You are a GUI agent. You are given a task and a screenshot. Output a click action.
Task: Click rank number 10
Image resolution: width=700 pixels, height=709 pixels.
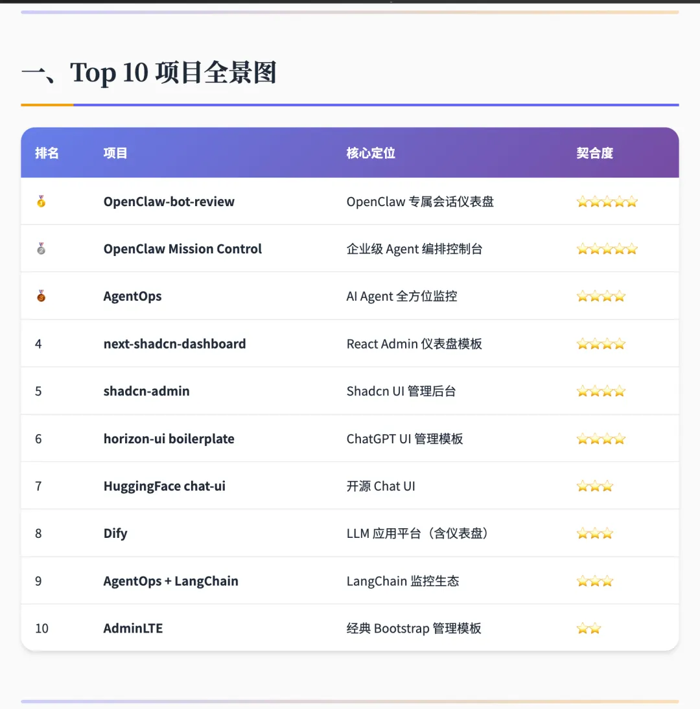pos(41,629)
